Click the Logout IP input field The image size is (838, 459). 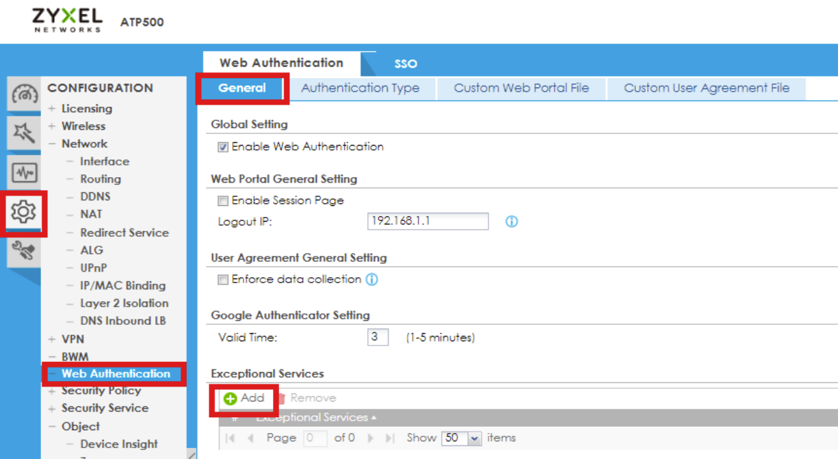pos(428,222)
